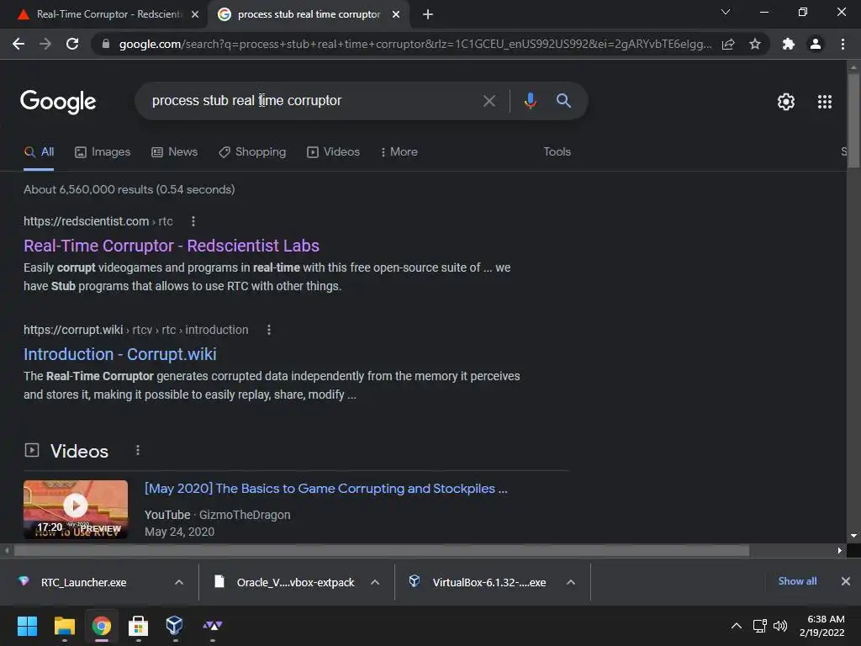Submit search with magnifier icon
Screen dimensions: 861x646
click(563, 101)
